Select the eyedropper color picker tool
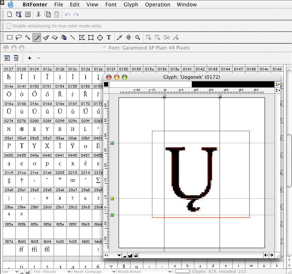 tap(119, 37)
